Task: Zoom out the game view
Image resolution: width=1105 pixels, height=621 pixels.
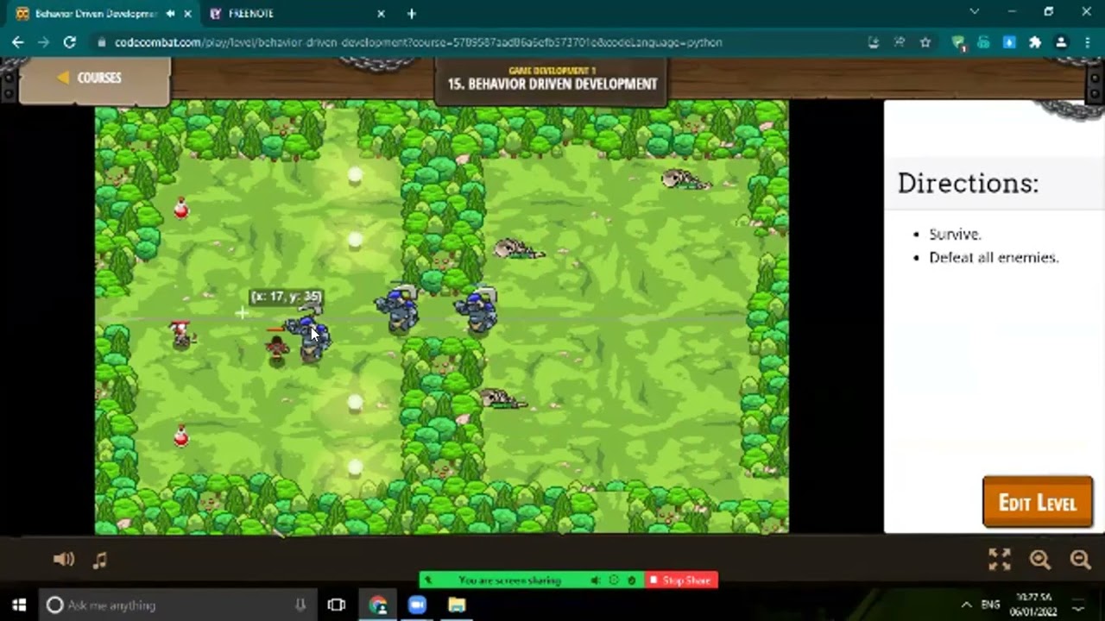Action: 1080,559
